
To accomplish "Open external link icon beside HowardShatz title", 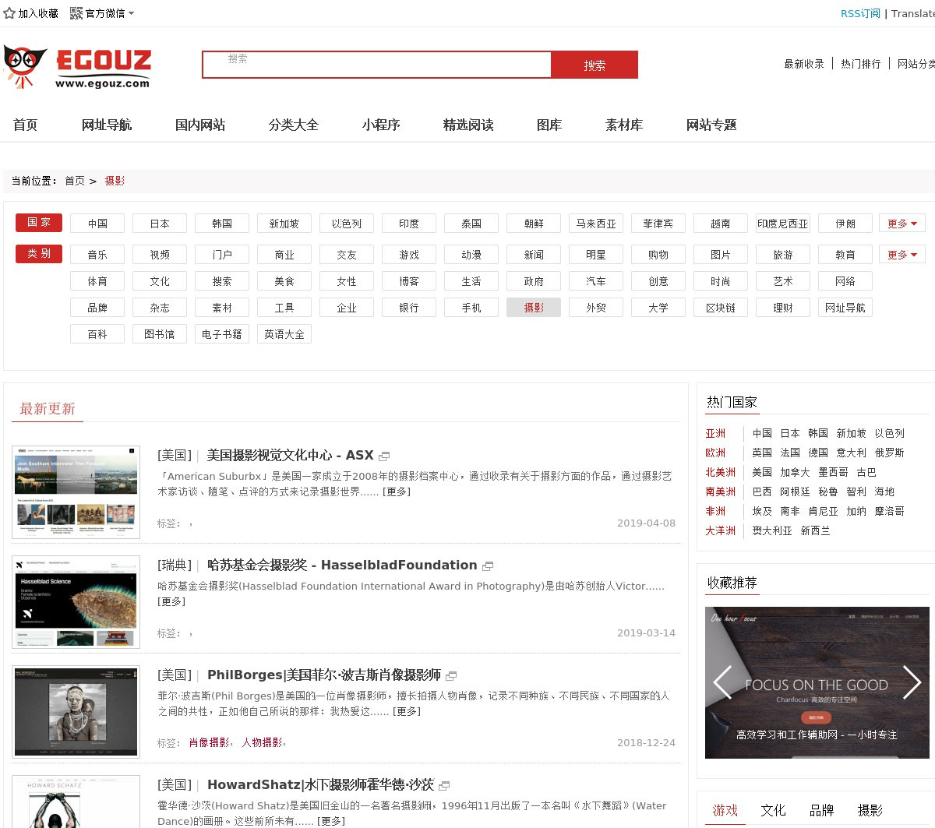I will pos(444,785).
